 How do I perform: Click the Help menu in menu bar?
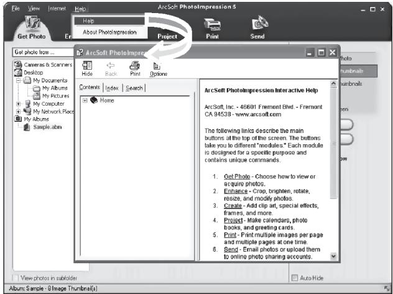point(80,9)
